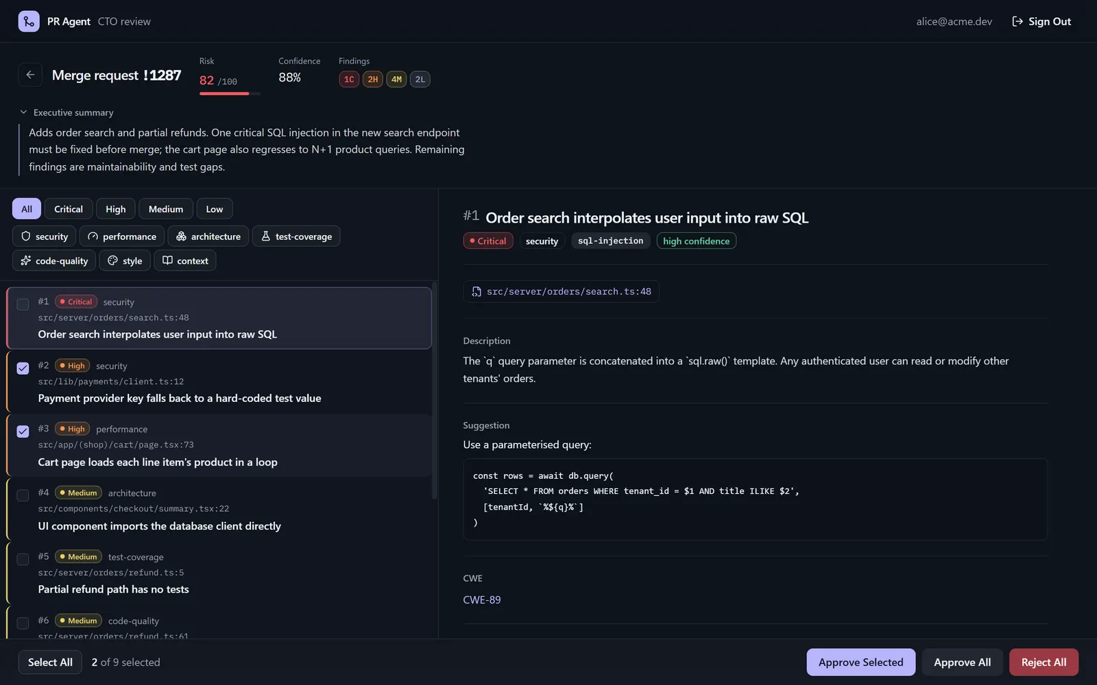The width and height of the screenshot is (1097, 685).
Task: Click the palette icon on style filter
Action: (113, 260)
